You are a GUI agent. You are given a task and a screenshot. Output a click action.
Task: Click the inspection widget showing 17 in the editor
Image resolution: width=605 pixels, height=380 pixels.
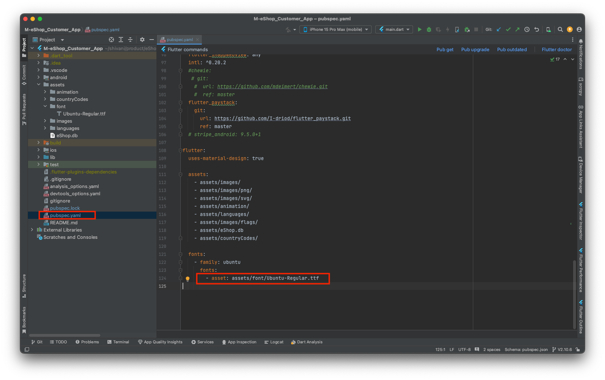point(555,59)
